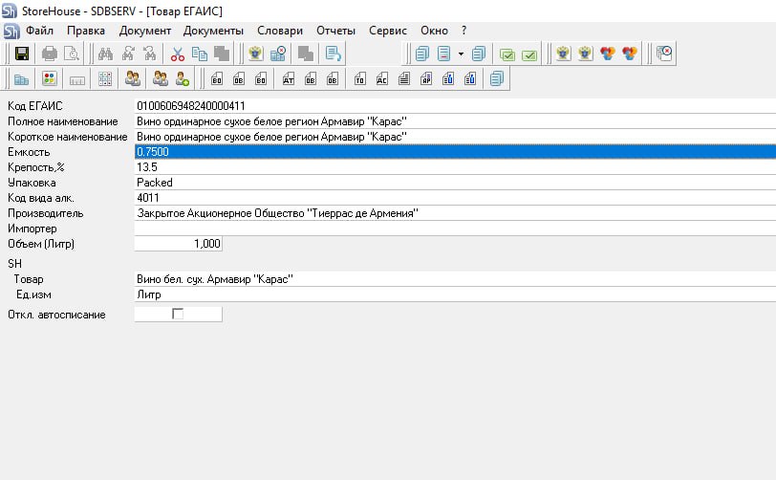Image resolution: width=776 pixels, height=480 pixels.
Task: Click the TO document toolbar icon
Action: point(360,79)
